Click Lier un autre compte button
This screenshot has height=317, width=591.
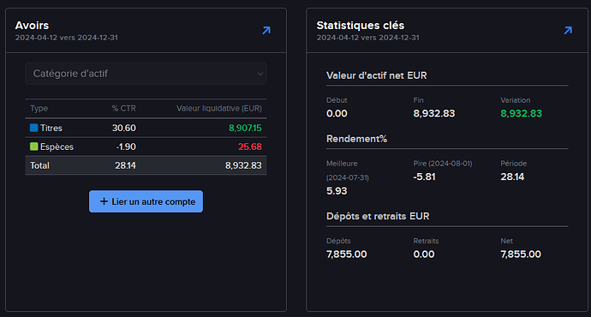pos(146,201)
